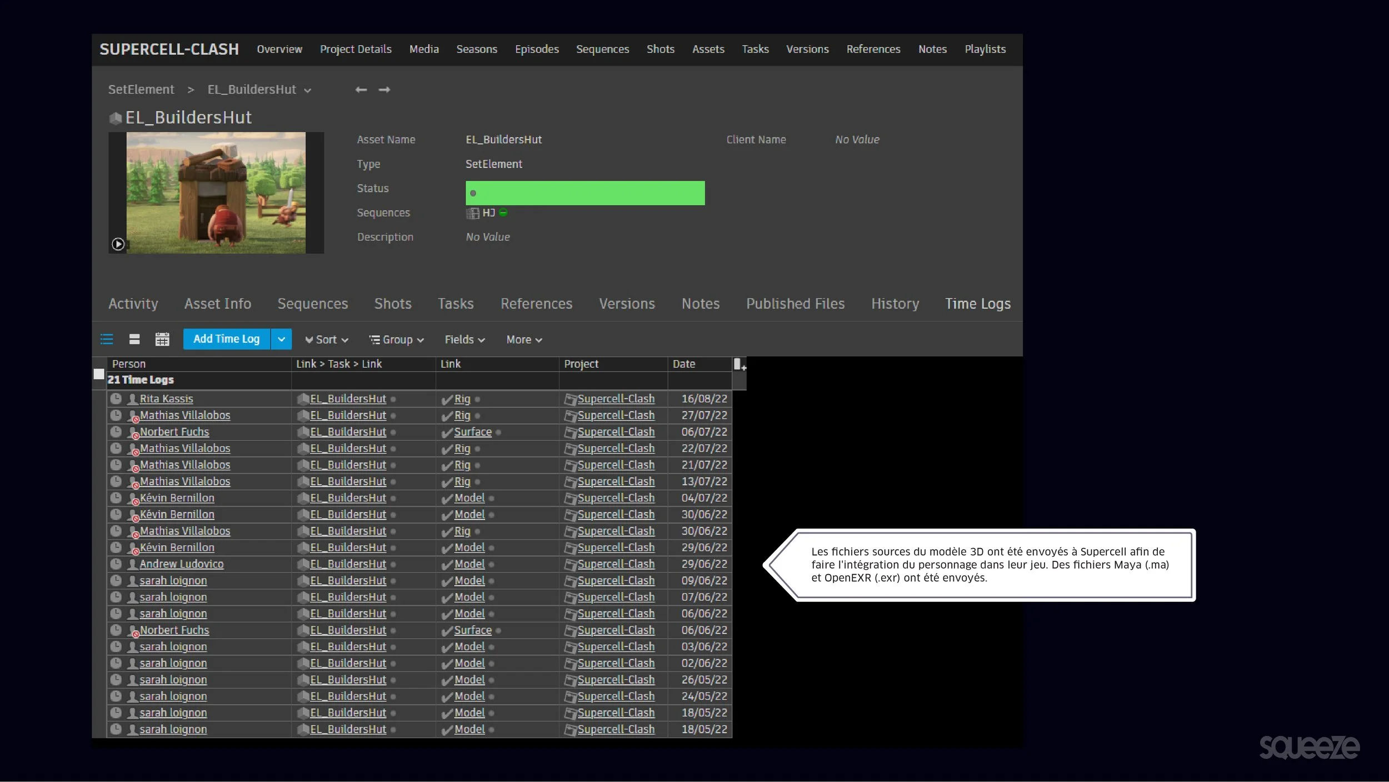Click task icon for Model on 04/07/22
This screenshot has width=1389, height=782.
click(x=447, y=499)
